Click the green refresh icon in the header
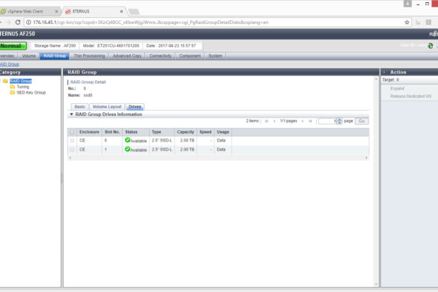Screen dimensions: 438x292 coord(431,46)
